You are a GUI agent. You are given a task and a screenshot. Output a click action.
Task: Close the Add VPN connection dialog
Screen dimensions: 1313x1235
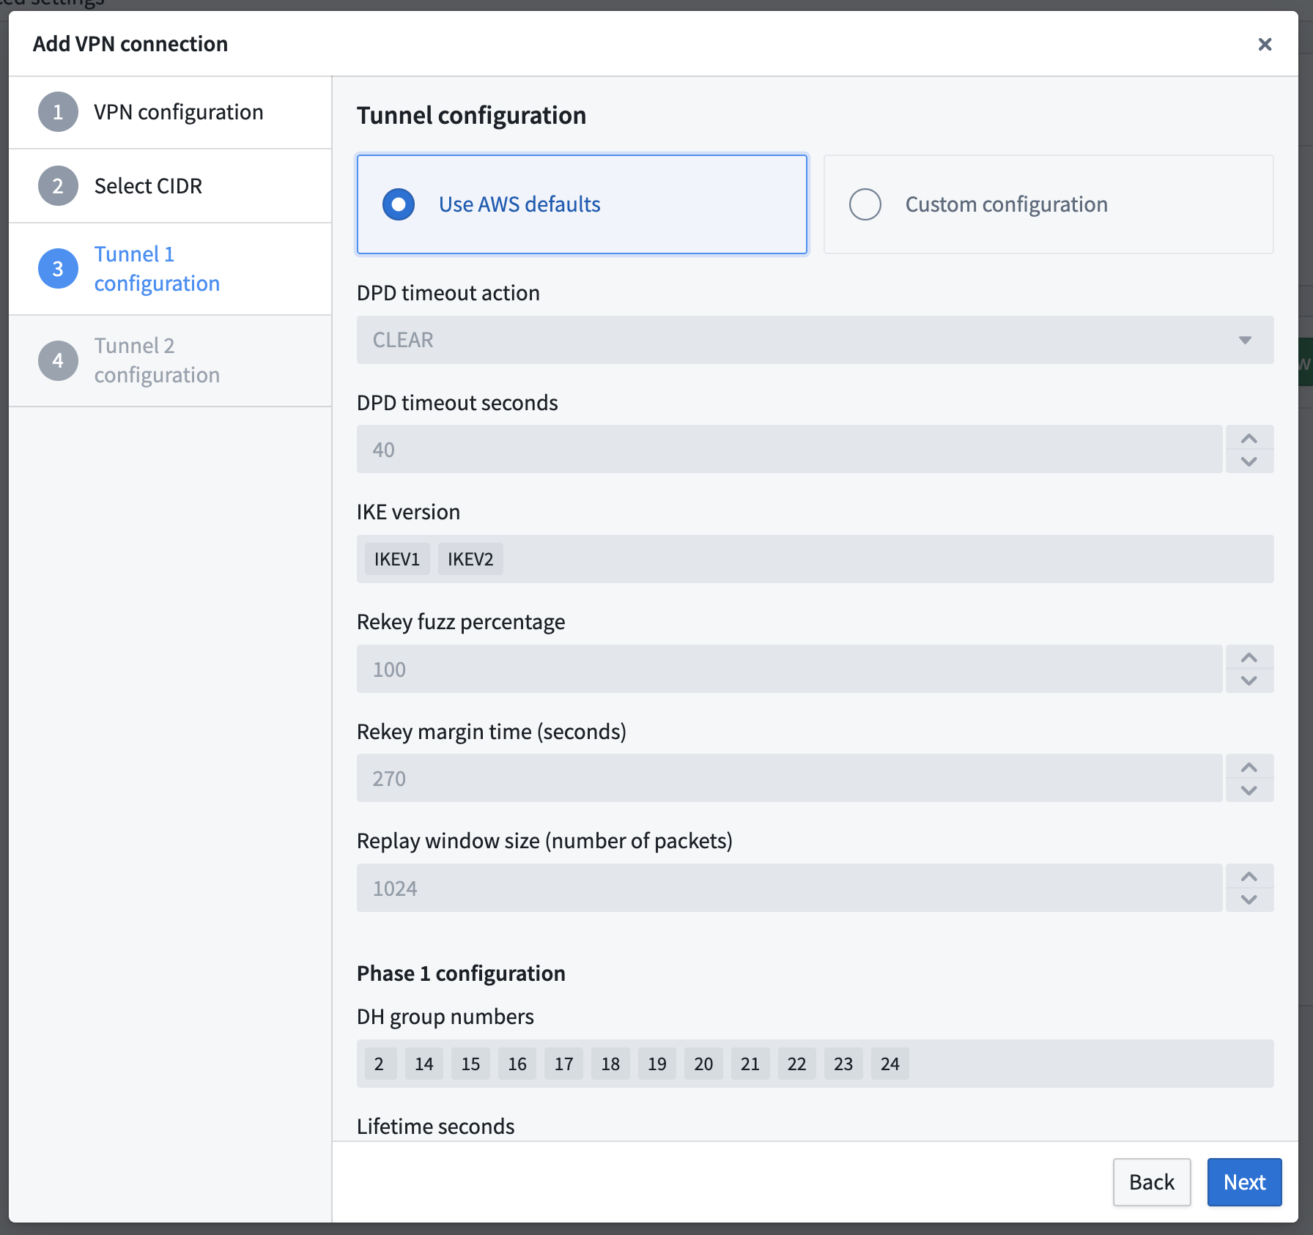(1265, 44)
